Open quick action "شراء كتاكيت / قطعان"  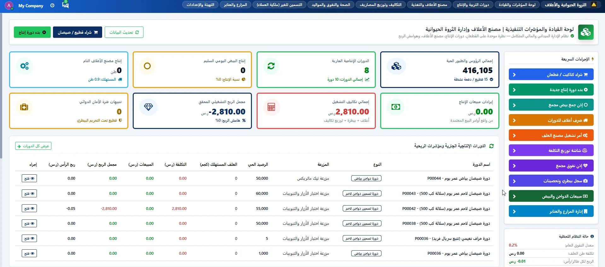pos(551,74)
